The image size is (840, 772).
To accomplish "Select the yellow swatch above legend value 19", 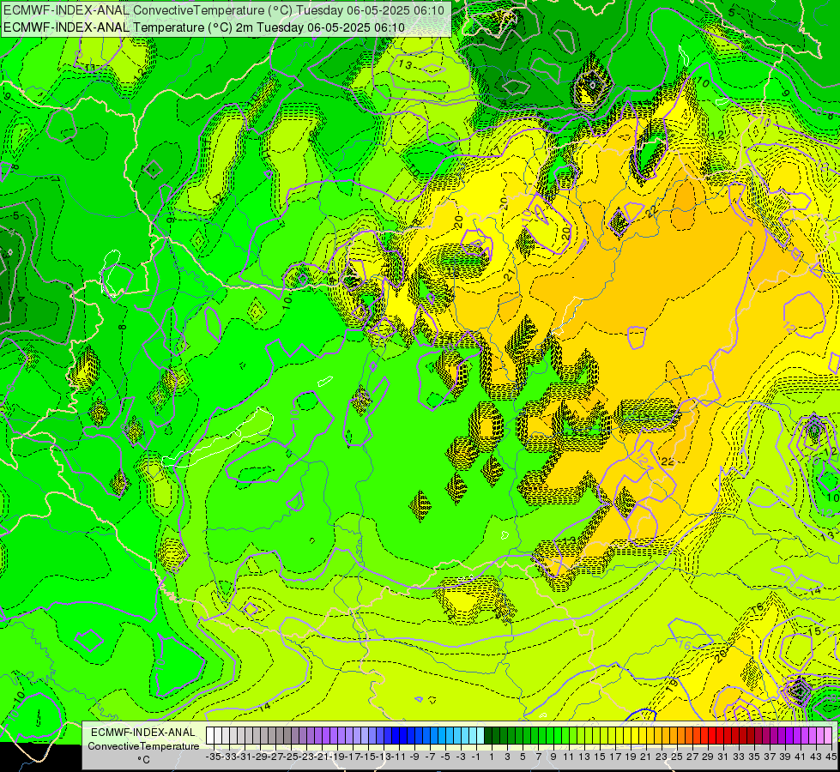I will click(x=627, y=735).
